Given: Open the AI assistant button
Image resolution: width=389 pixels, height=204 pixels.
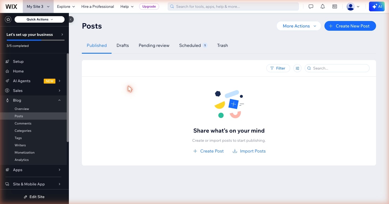Looking at the screenshot, I should [377, 6].
